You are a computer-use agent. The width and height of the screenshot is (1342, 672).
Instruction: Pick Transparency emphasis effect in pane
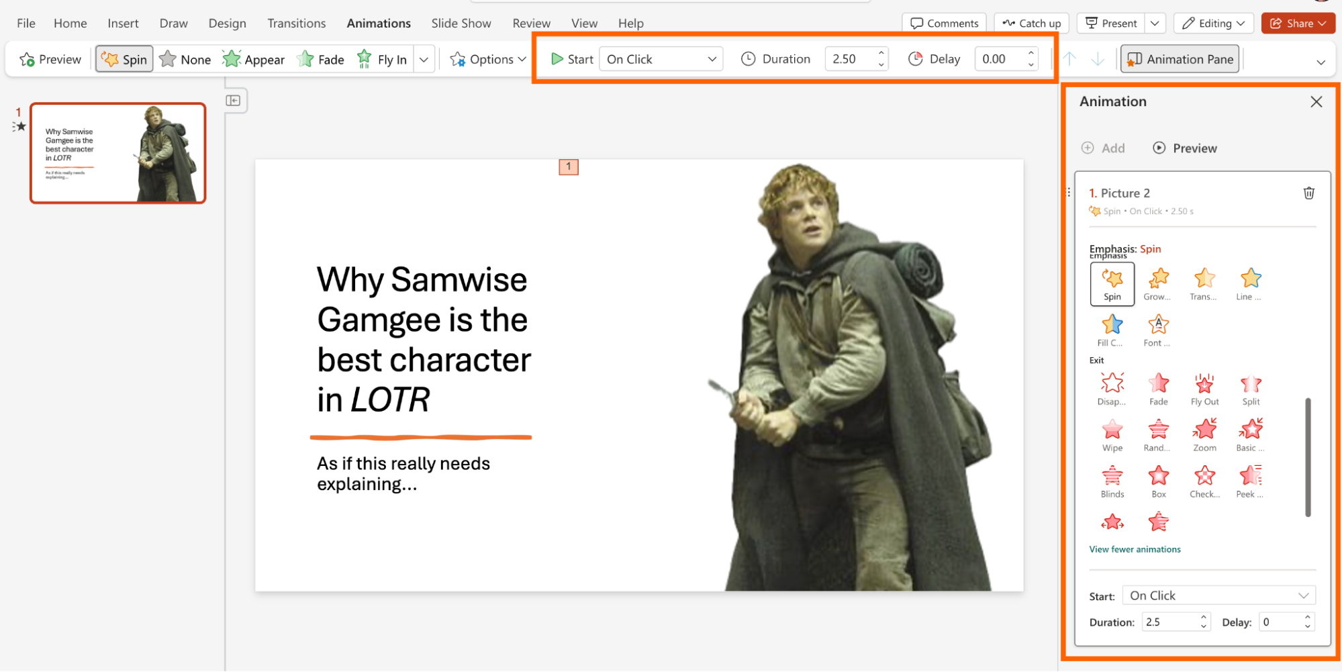1204,285
